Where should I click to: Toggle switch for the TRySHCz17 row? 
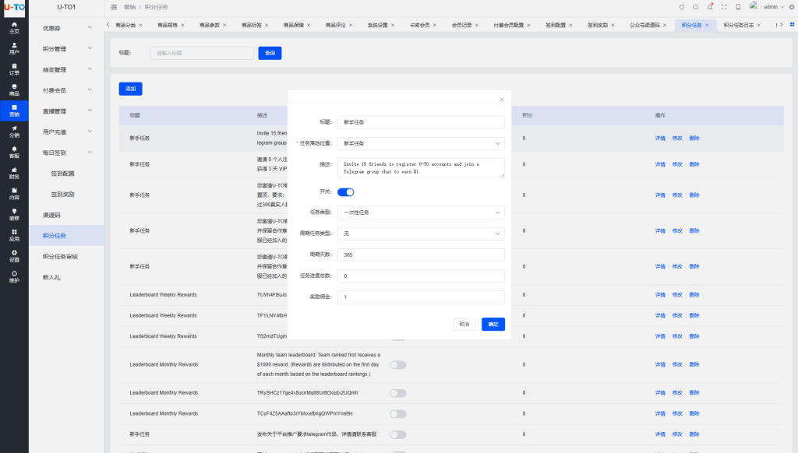(398, 393)
